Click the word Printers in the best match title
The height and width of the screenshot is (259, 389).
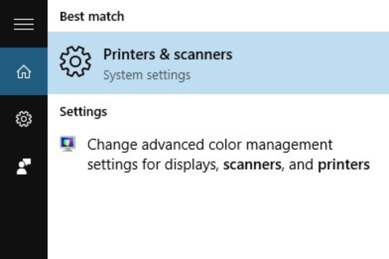click(129, 55)
